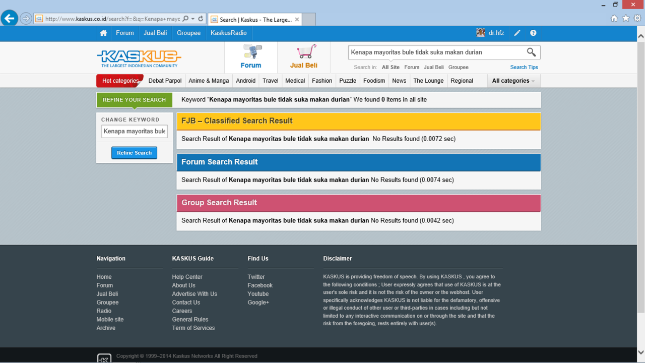Open the footer Archive link
Screen dimensions: 645x363
106,328
